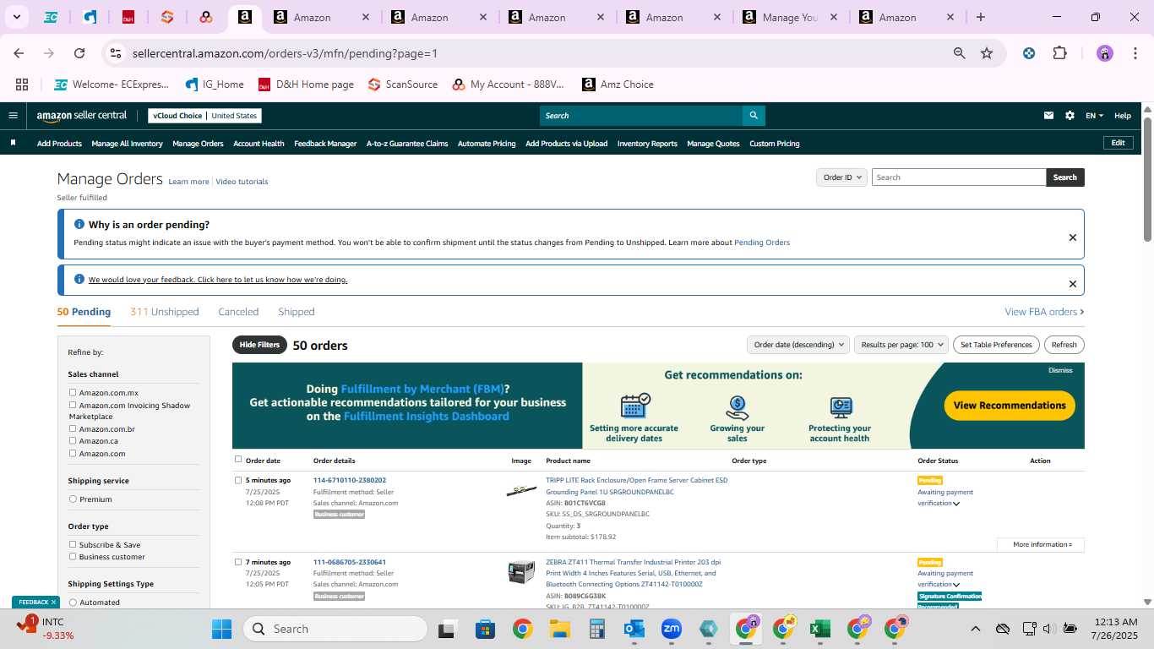This screenshot has width=1154, height=649.
Task: Open a new browser tab
Action: (981, 17)
